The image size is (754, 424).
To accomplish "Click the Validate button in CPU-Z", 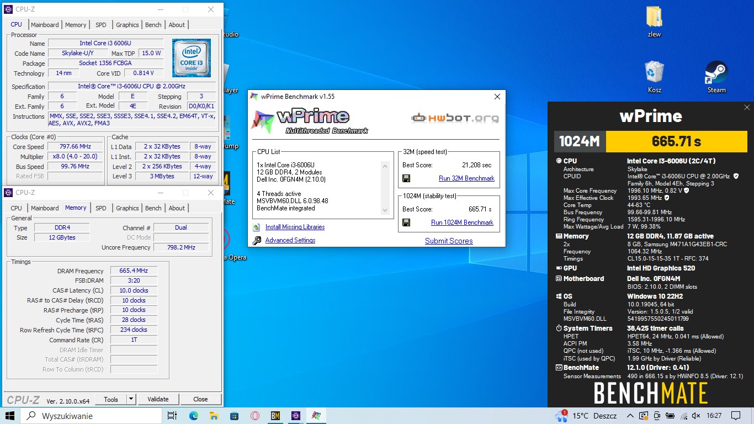I will [158, 399].
